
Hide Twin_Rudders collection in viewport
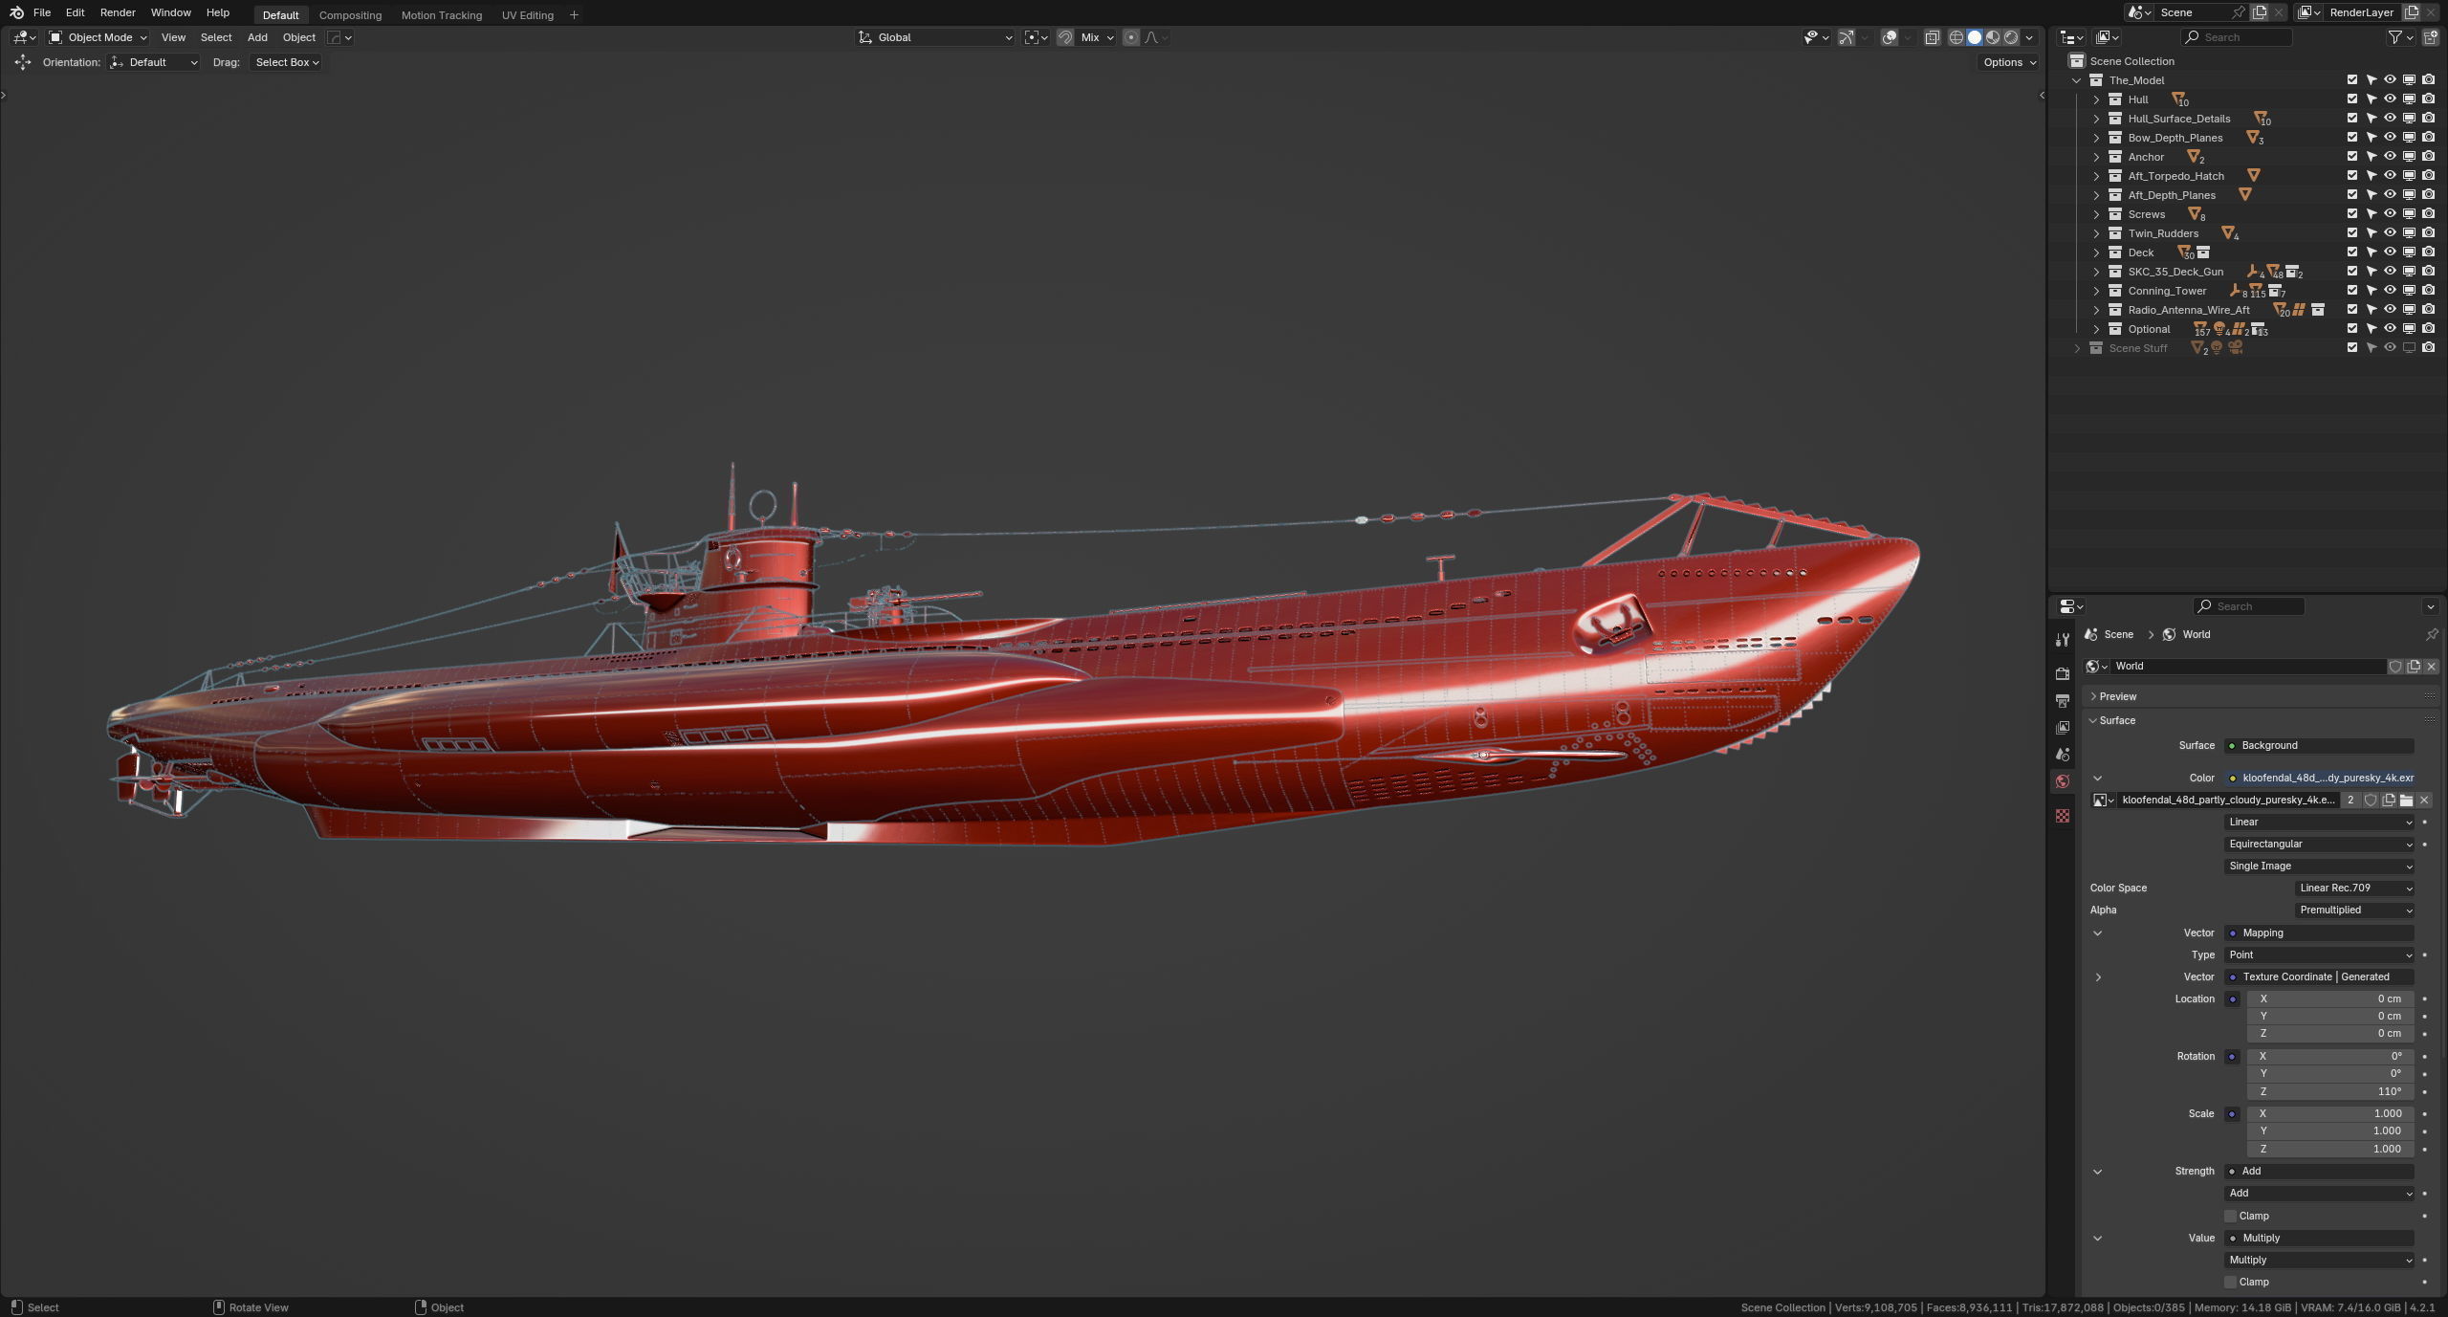point(2390,233)
